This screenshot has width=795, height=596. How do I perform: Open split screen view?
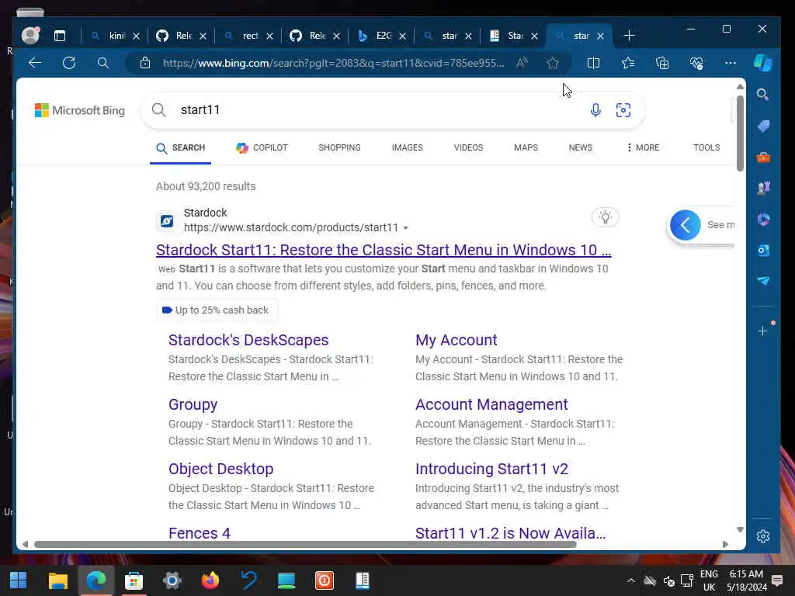tap(593, 63)
